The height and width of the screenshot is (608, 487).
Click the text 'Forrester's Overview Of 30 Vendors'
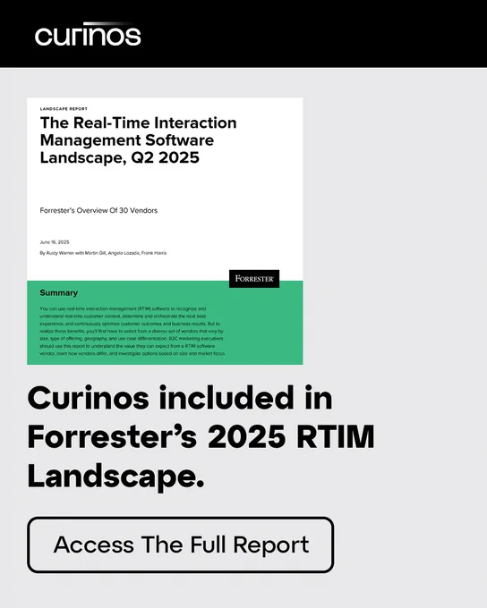coord(98,210)
